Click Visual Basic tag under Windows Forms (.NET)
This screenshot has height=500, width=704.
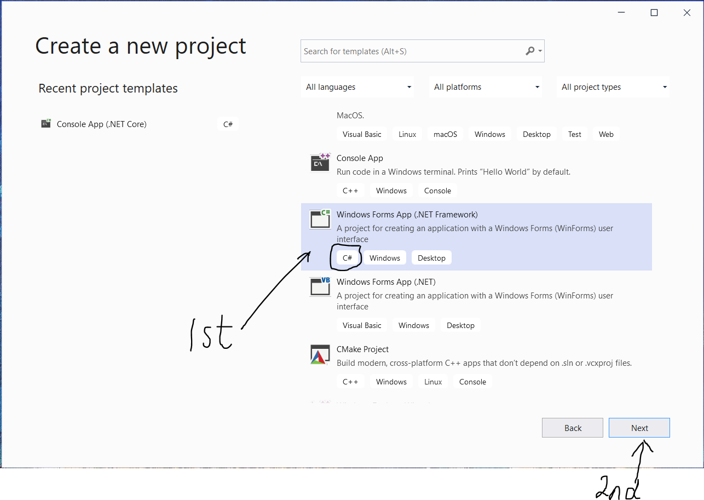pos(362,325)
